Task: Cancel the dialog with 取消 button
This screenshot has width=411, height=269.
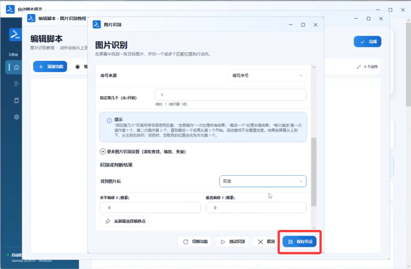Action: click(x=266, y=242)
